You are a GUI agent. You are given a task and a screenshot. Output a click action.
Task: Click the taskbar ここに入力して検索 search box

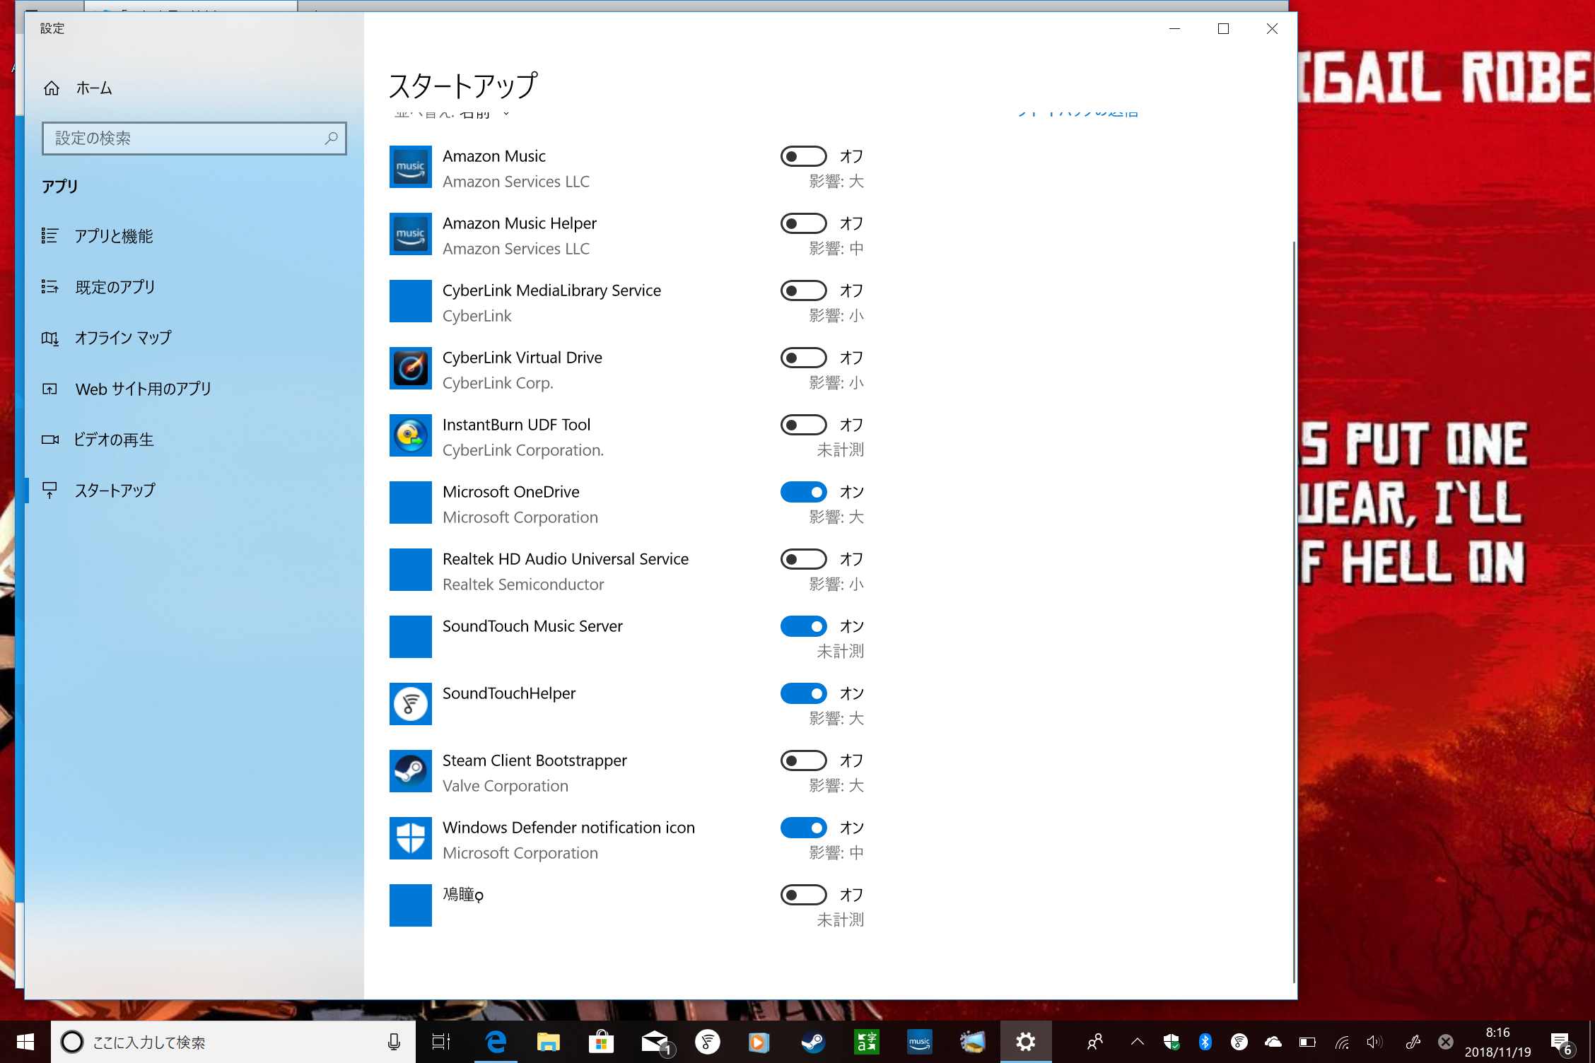coord(233,1042)
